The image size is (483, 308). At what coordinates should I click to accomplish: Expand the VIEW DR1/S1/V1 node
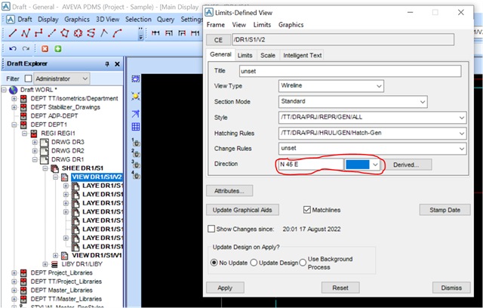[x=55, y=255]
